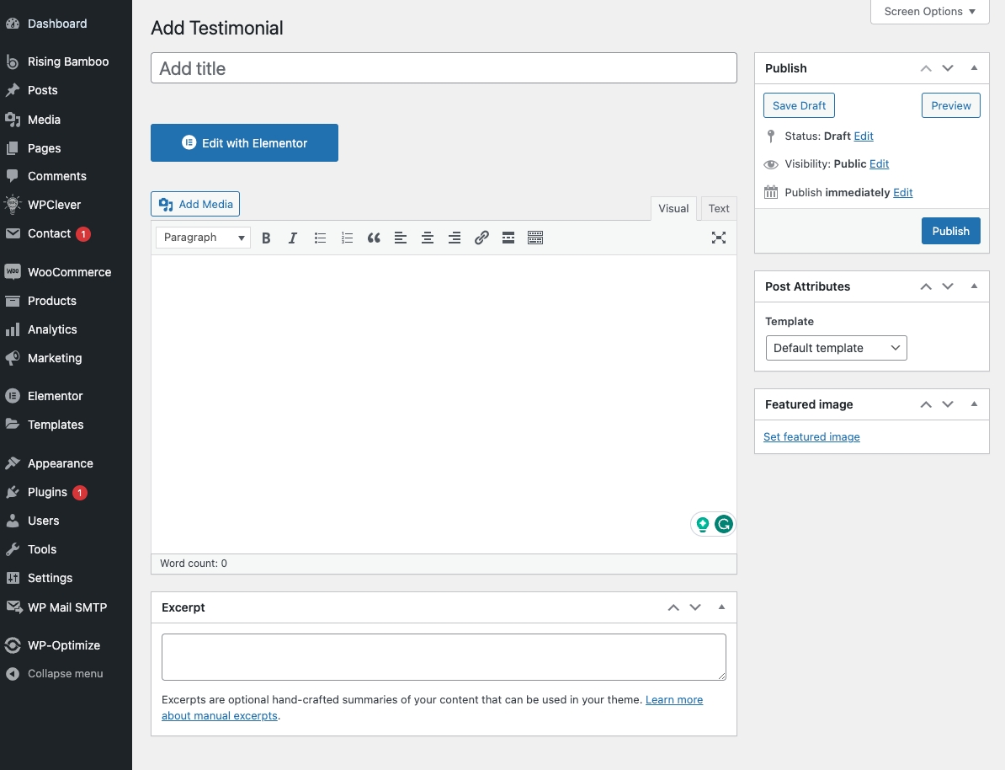Screen dimensions: 1005x770
Task: Add a blockquote to the editor
Action: (x=374, y=238)
